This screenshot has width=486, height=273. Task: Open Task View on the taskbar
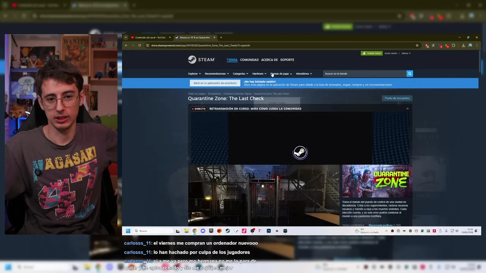tap(178, 231)
